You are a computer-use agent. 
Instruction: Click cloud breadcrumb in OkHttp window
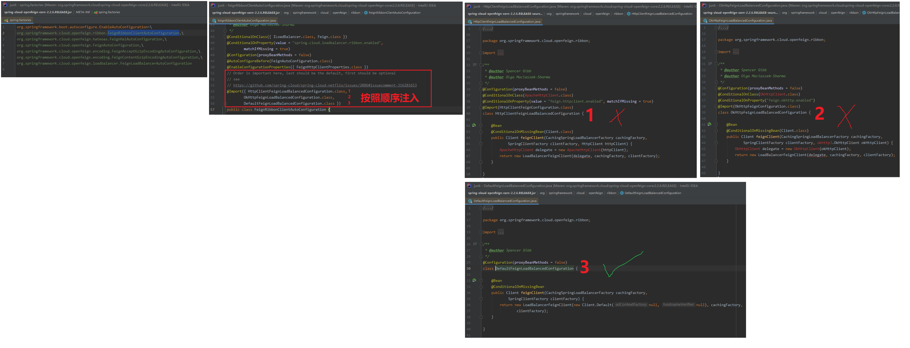(x=823, y=13)
